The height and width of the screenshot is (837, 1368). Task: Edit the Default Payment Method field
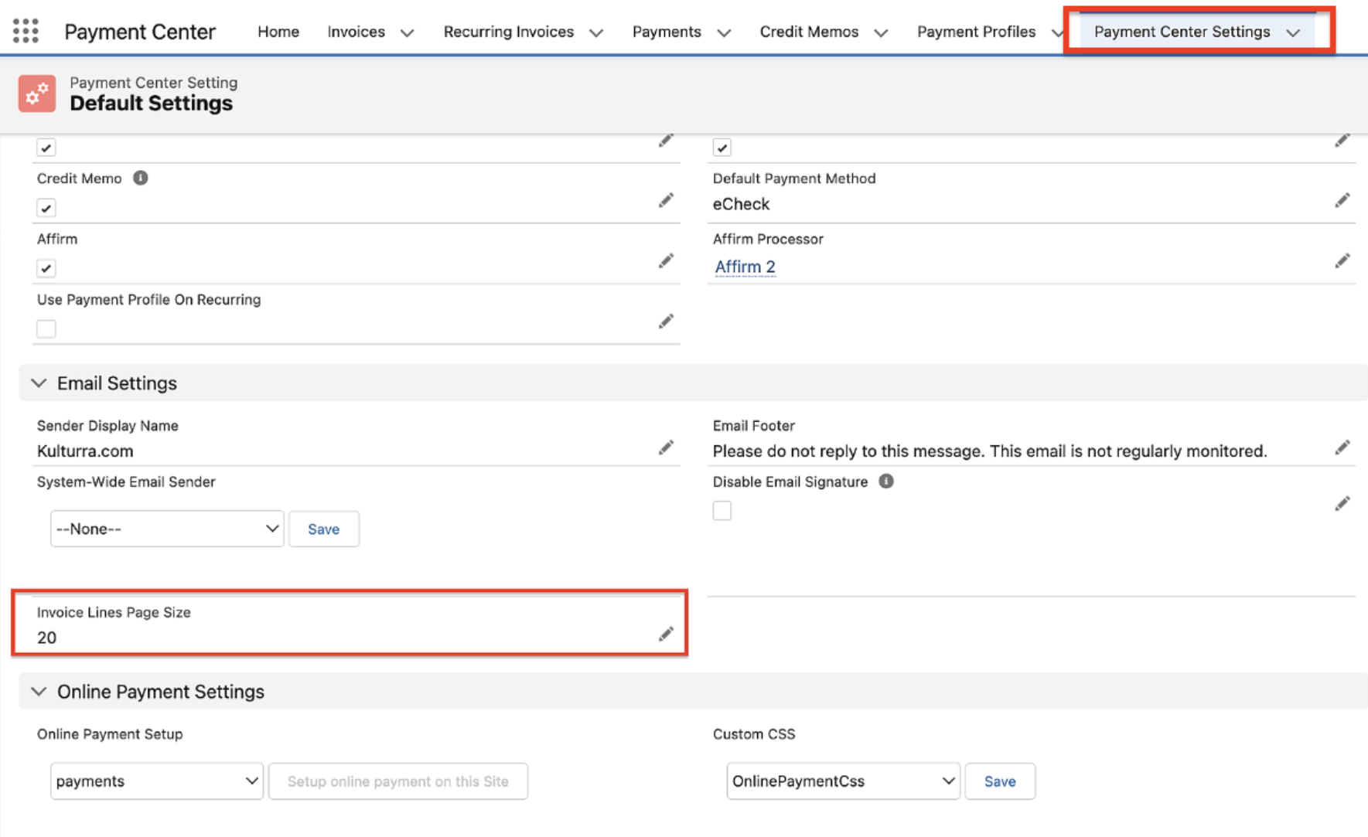click(x=1342, y=201)
